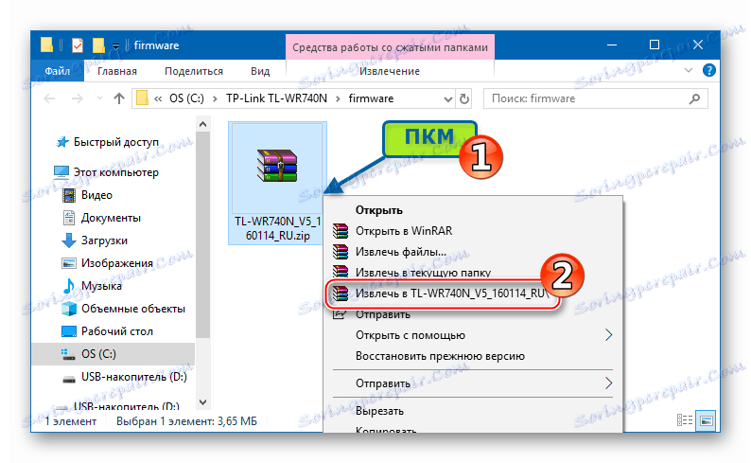This screenshot has width=751, height=463.
Task: Go up one folder level
Action: click(x=119, y=98)
